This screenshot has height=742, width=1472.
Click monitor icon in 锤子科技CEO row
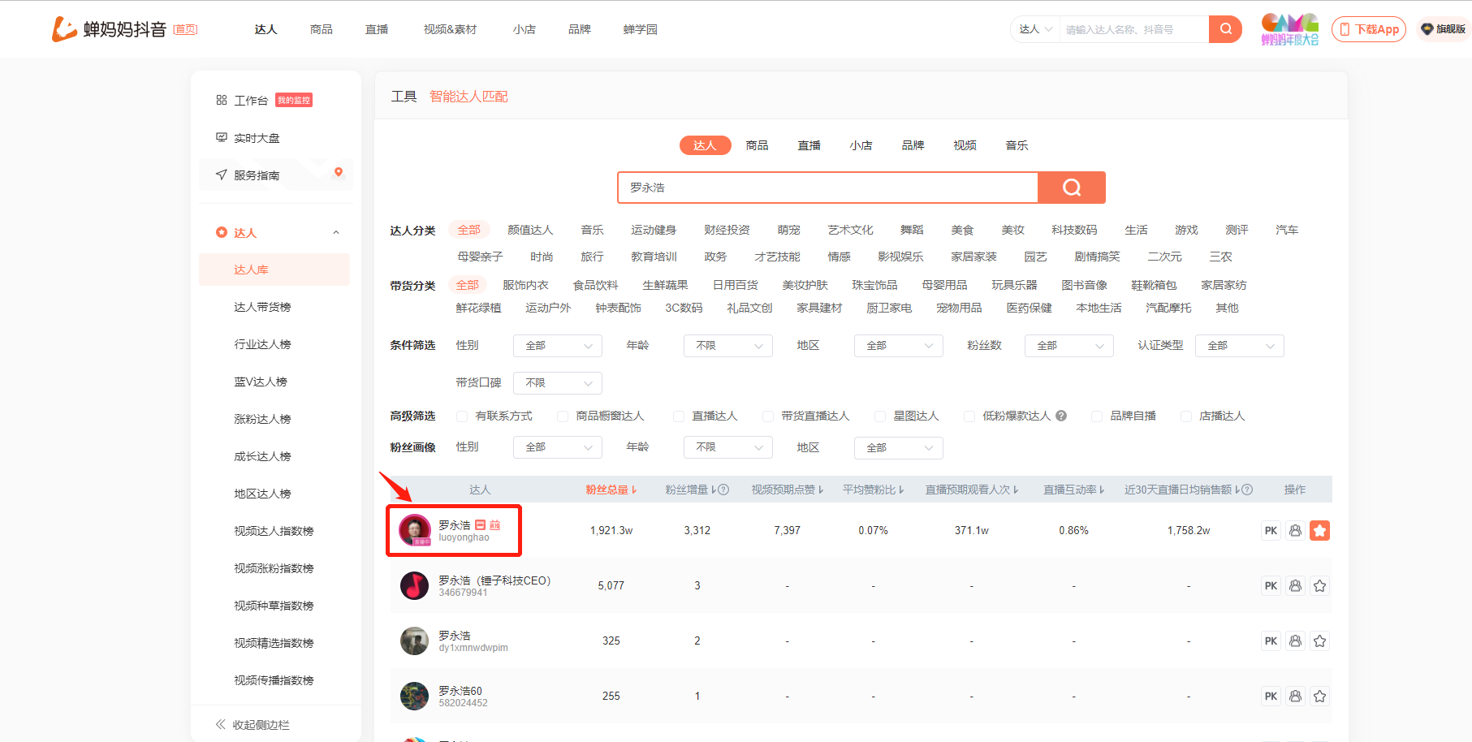[1295, 585]
